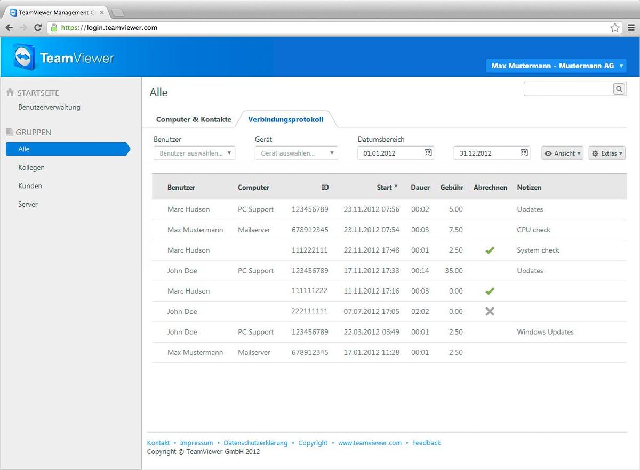Viewport: 640px width, 470px height.
Task: Open the Impressum footer link
Action: tap(196, 443)
